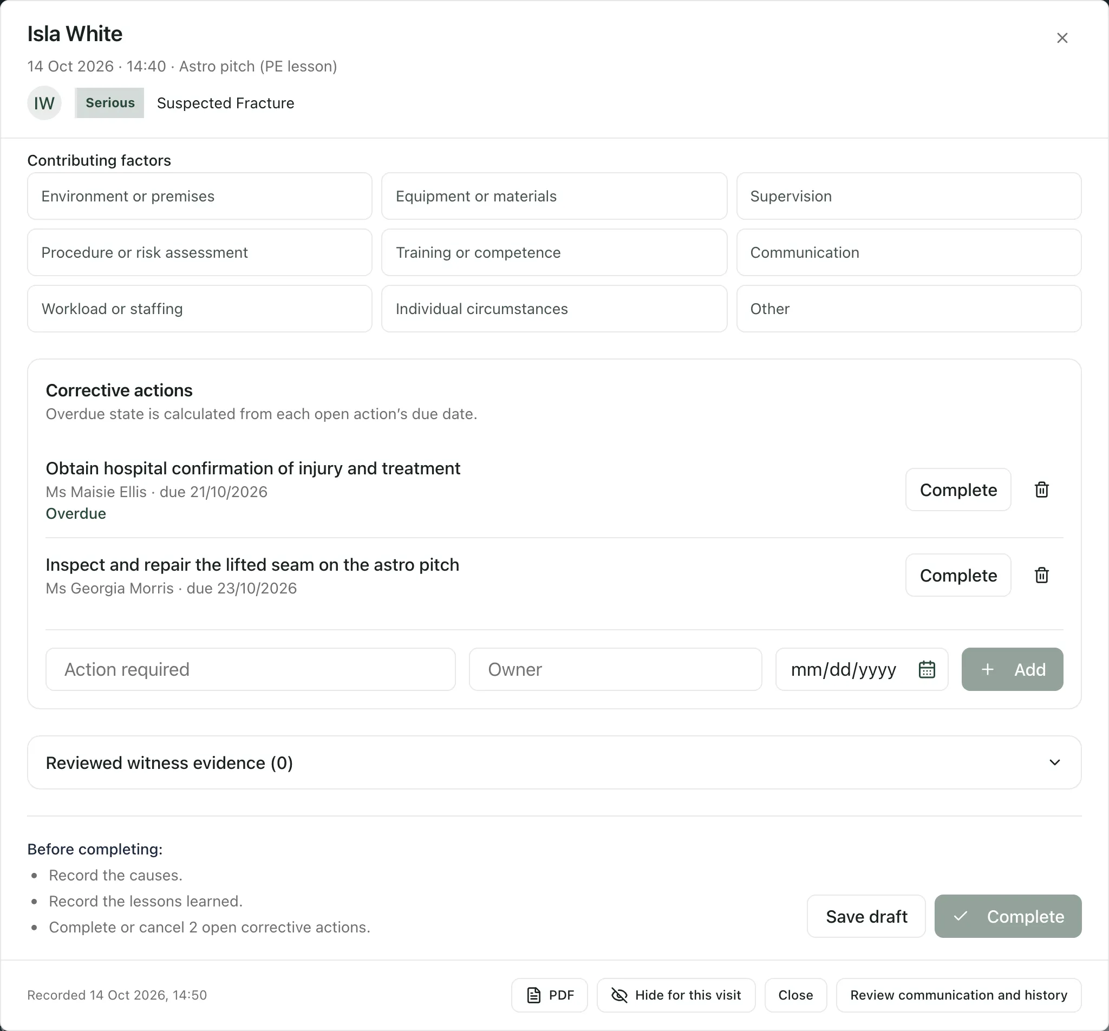Viewport: 1109px width, 1031px height.
Task: Click Hide for this visit
Action: [x=676, y=995]
